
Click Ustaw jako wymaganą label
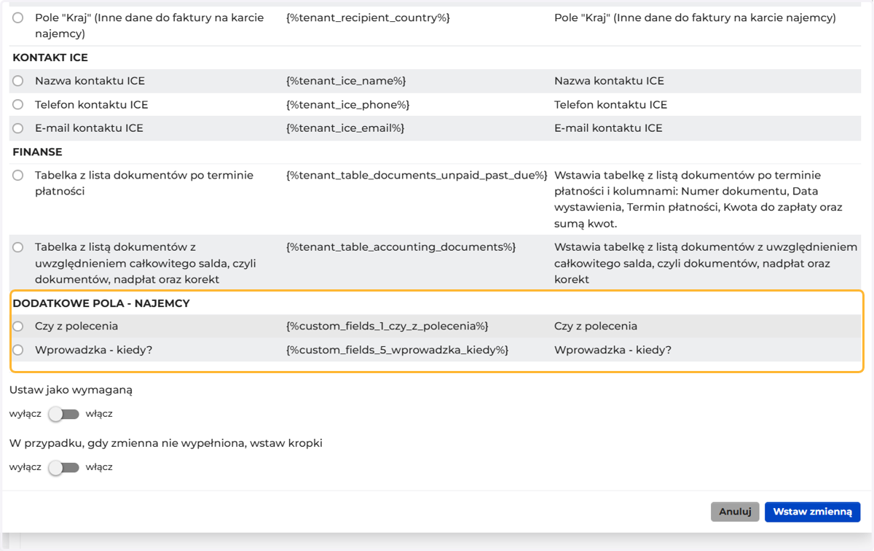click(71, 390)
